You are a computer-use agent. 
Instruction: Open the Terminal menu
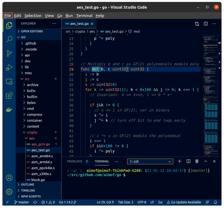point(84,16)
